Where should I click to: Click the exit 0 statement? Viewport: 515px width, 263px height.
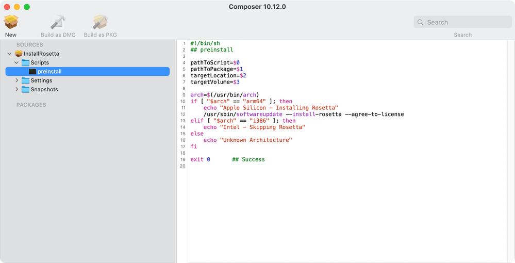click(x=201, y=159)
